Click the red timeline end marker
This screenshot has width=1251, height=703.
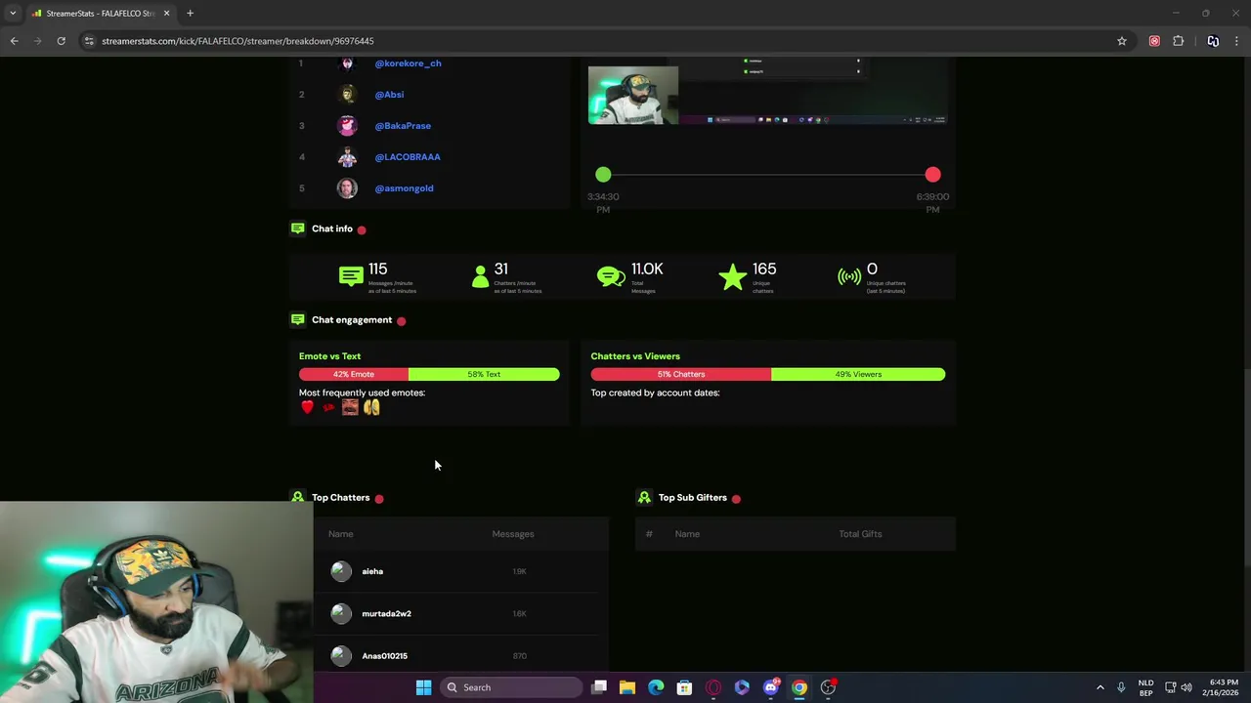pyautogui.click(x=932, y=175)
